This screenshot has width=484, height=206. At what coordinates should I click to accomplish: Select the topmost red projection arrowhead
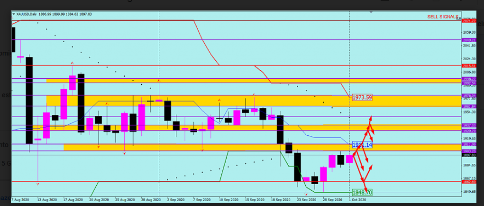pos(370,117)
